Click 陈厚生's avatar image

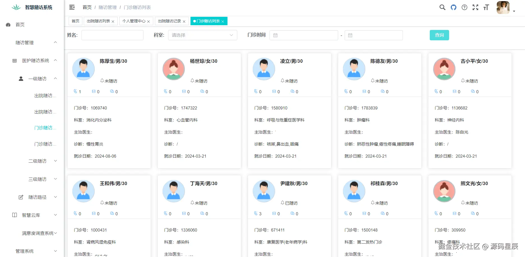pyautogui.click(x=83, y=69)
